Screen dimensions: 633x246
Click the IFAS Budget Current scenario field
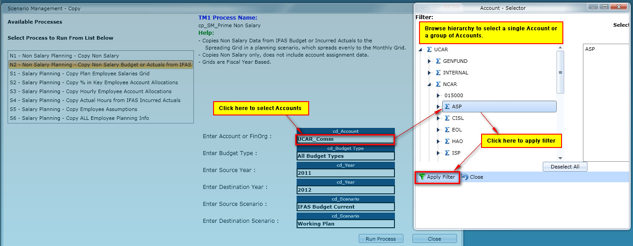pos(345,207)
